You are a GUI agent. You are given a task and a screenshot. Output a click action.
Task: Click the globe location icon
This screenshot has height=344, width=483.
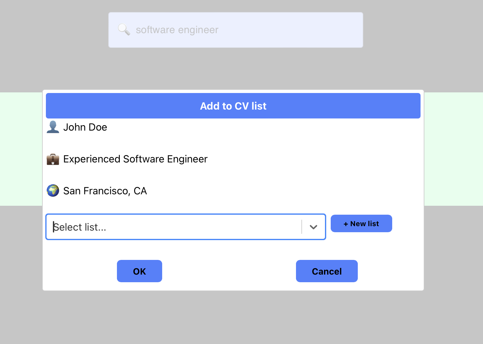click(x=53, y=191)
